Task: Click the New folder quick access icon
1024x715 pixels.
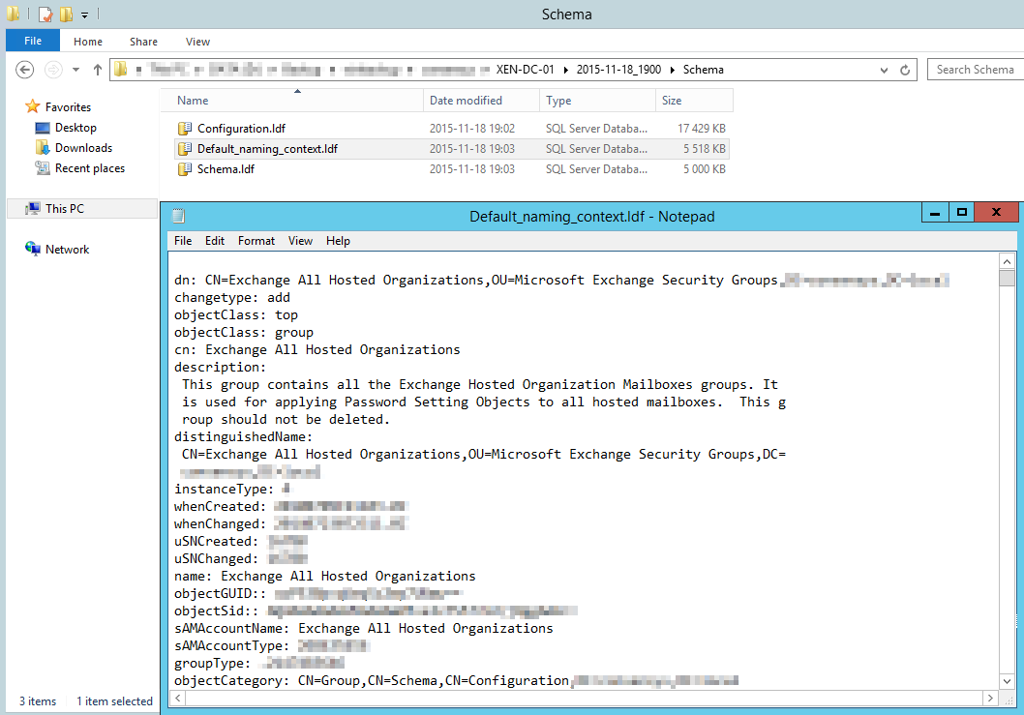Action: coord(66,14)
